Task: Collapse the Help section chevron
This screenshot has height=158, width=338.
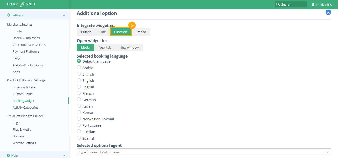Action: 64,155
